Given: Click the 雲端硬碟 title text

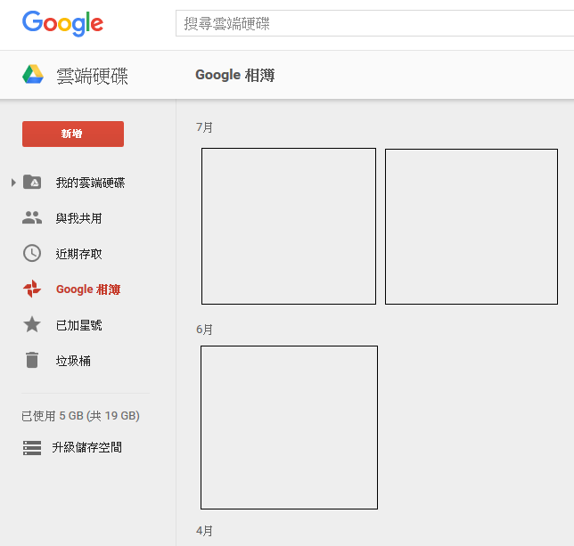Looking at the screenshot, I should 93,76.
